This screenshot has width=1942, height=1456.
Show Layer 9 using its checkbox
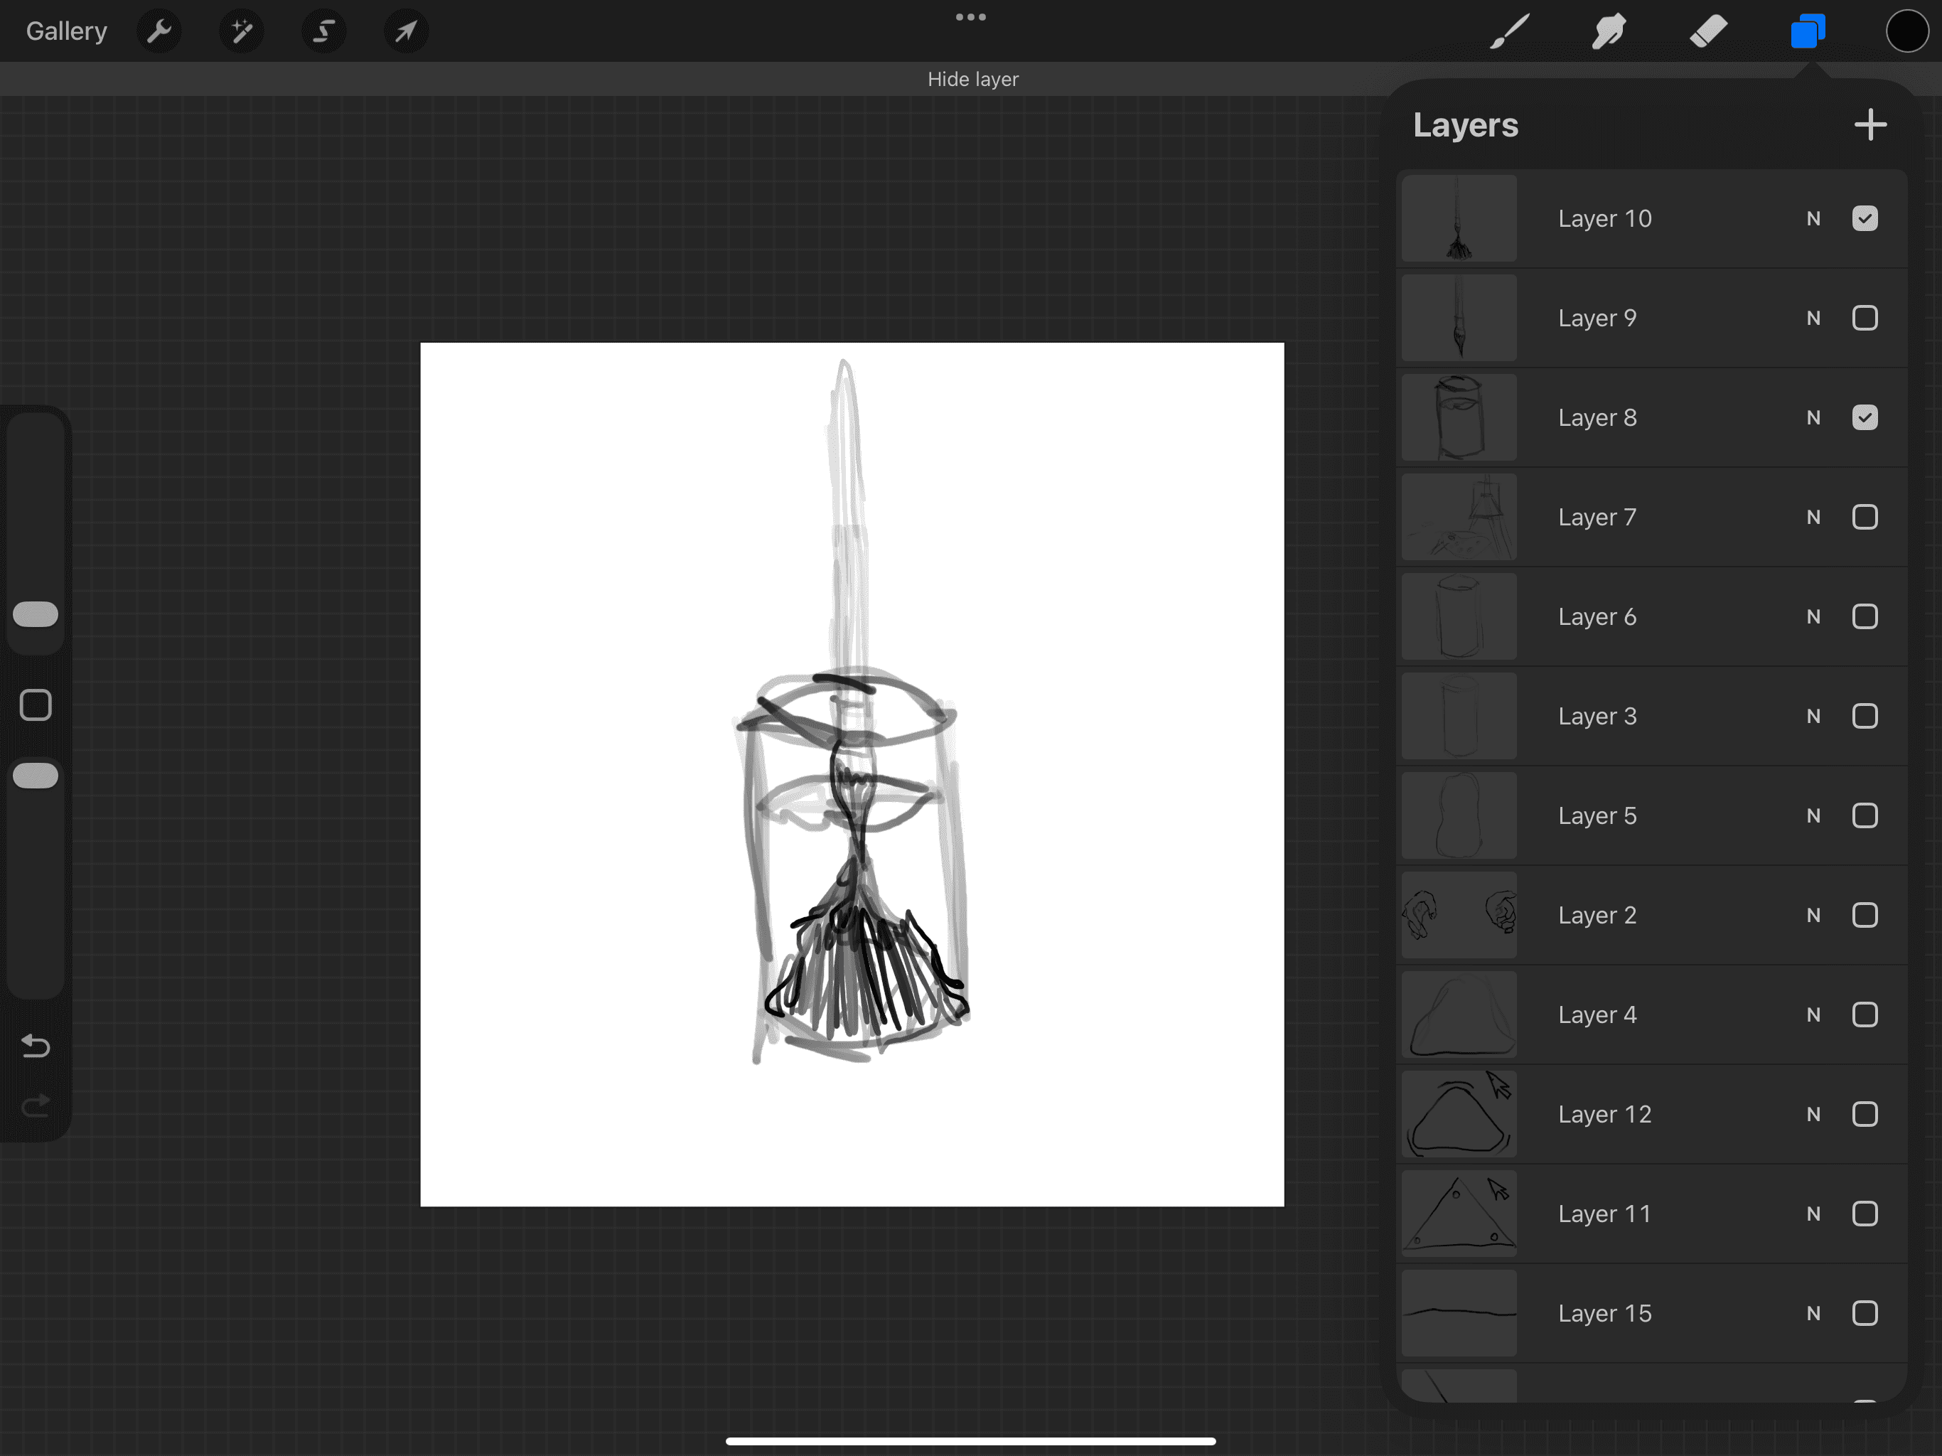click(x=1865, y=318)
